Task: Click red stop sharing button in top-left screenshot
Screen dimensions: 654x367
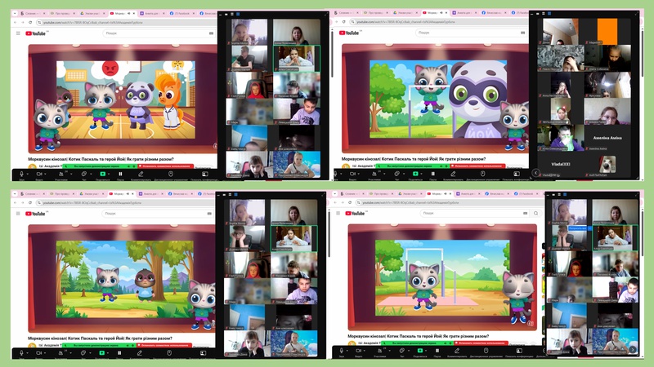Action: coord(165,166)
